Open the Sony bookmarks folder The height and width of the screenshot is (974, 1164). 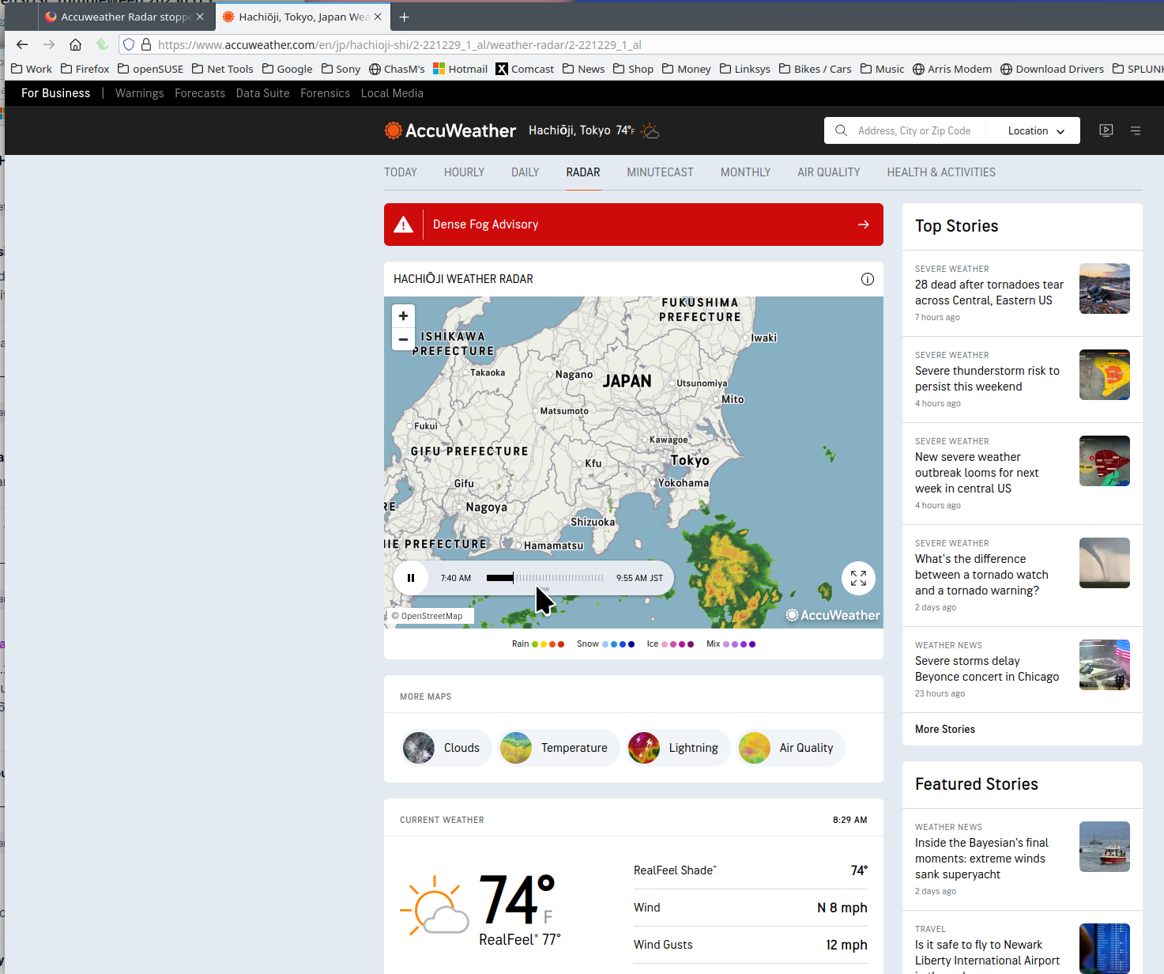pyautogui.click(x=341, y=69)
